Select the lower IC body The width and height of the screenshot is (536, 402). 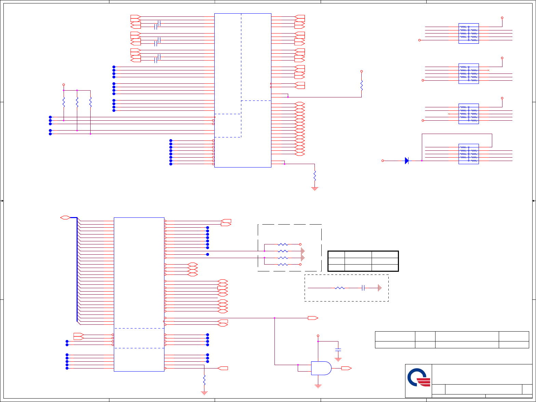(139, 294)
